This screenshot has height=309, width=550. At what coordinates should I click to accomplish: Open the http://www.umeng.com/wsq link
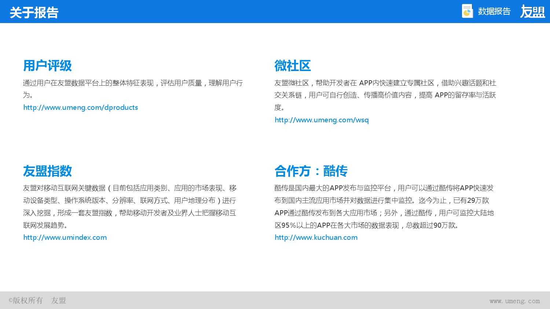[321, 120]
